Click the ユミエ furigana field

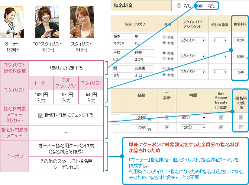[144, 75]
